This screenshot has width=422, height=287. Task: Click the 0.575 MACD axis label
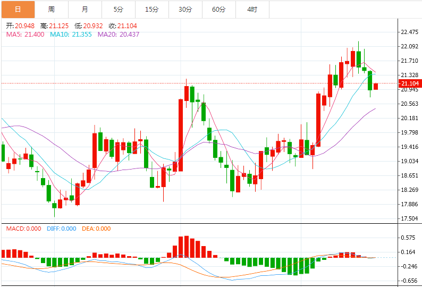coord(408,238)
